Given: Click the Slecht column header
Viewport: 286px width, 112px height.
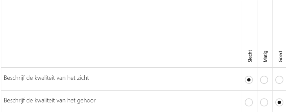Looking at the screenshot, I should point(250,56).
